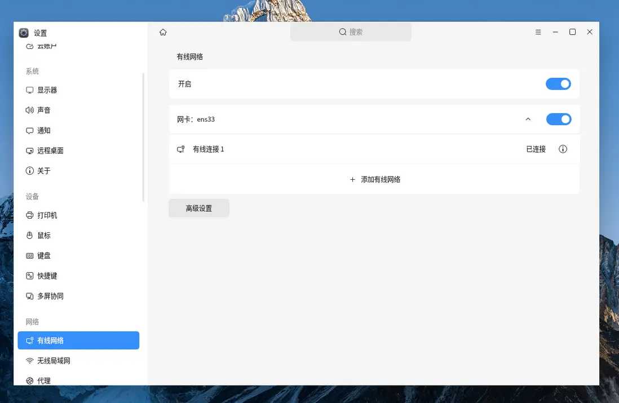
Task: Open 多屏协同 settings page
Action: click(x=78, y=296)
